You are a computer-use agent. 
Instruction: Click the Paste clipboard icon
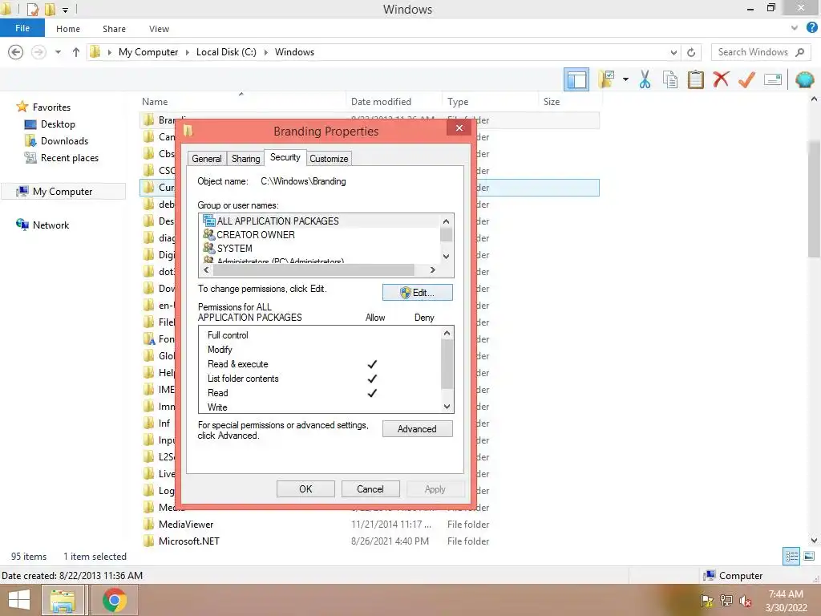click(695, 79)
